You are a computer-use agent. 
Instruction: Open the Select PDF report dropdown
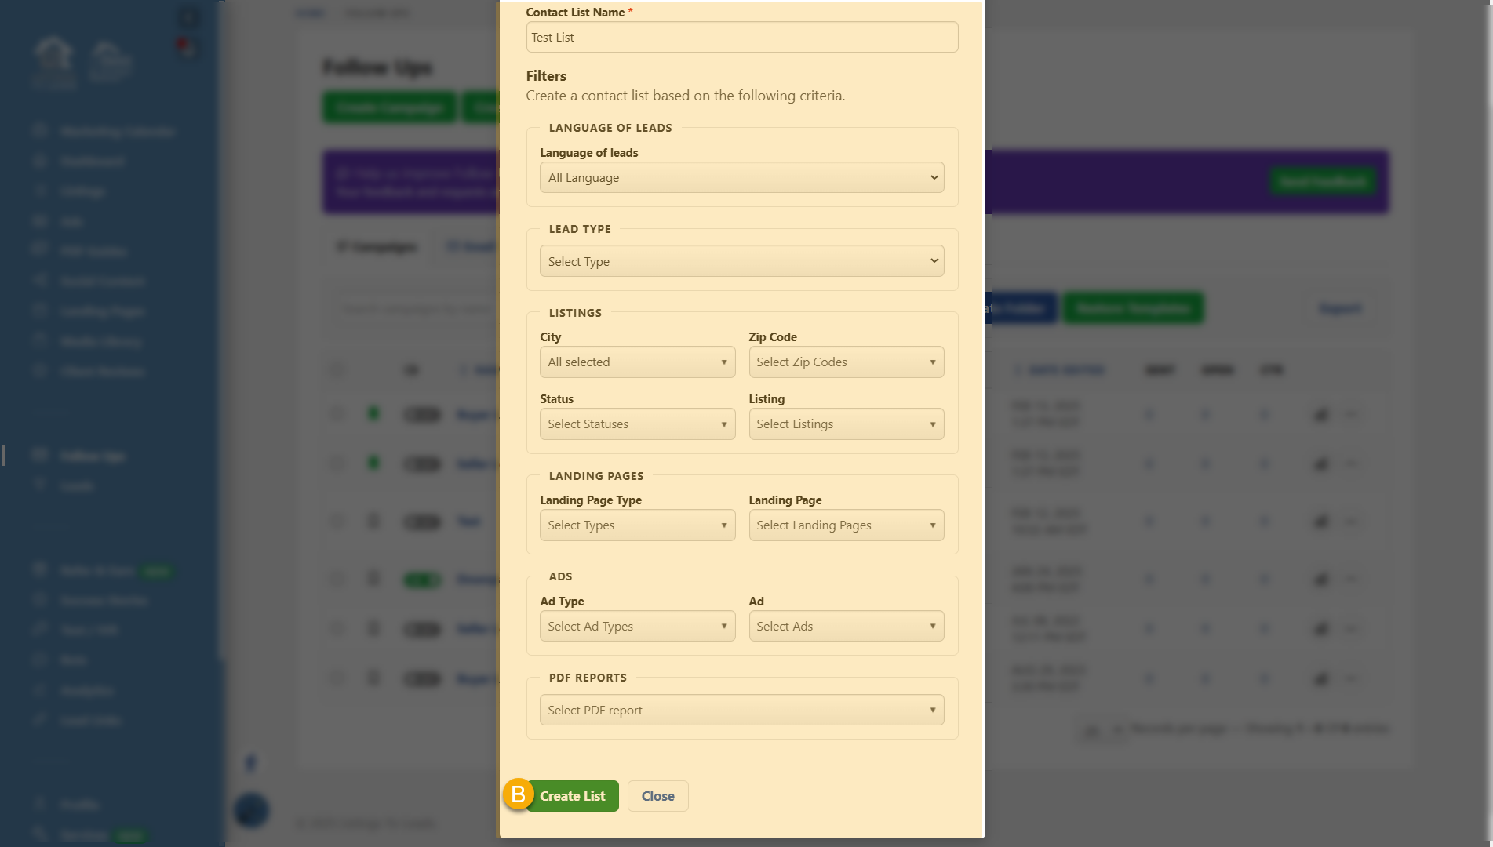741,709
